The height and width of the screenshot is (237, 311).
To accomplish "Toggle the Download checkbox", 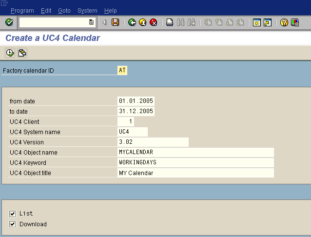I will (13, 224).
